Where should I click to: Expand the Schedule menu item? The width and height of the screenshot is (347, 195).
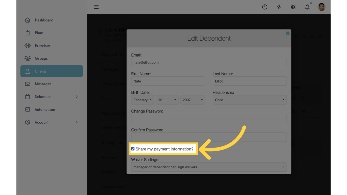43,97
